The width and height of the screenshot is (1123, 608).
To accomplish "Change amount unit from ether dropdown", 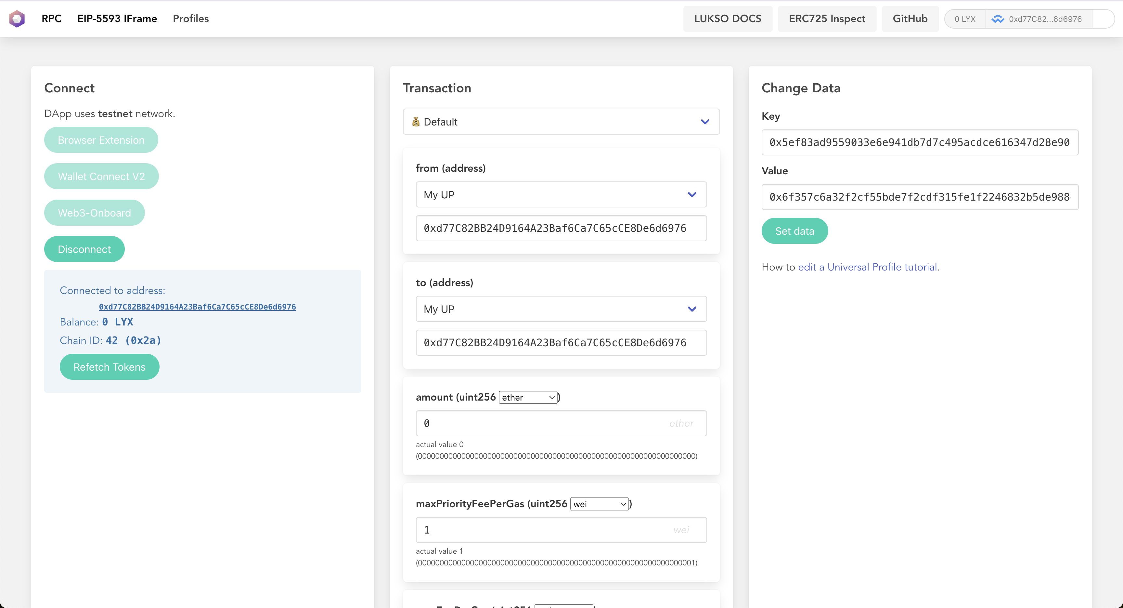I will click(528, 397).
